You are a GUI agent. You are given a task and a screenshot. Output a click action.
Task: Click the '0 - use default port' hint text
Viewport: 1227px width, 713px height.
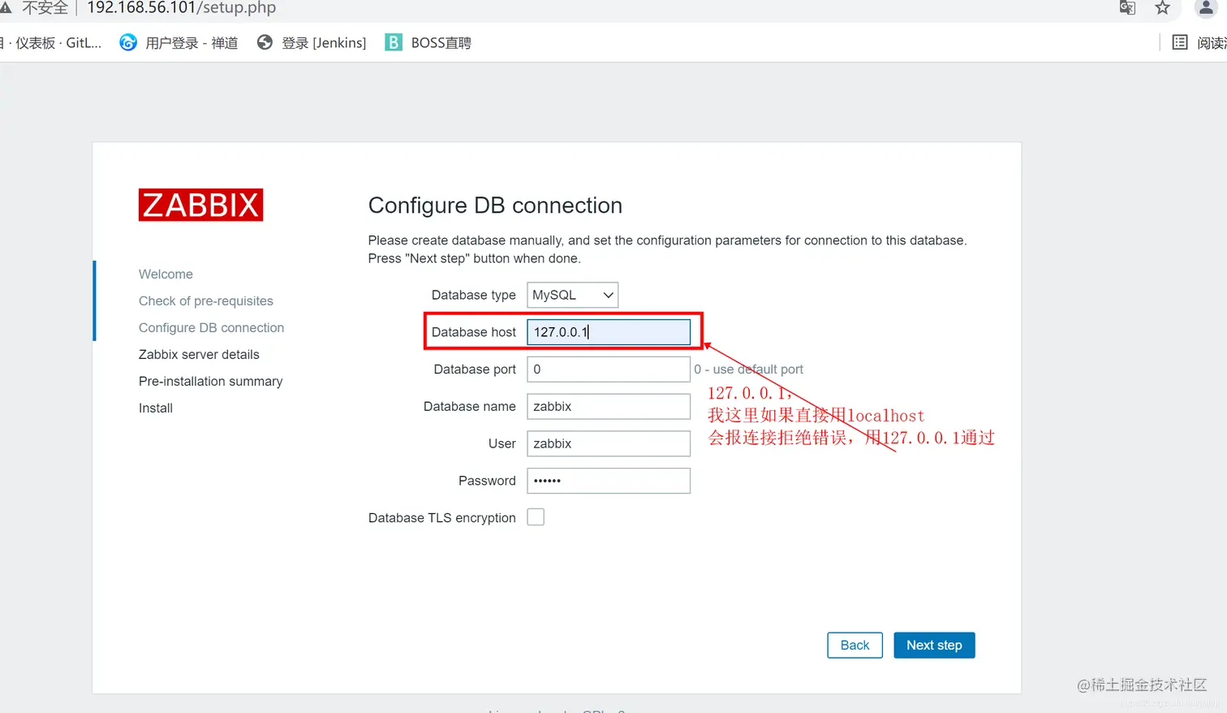click(748, 369)
